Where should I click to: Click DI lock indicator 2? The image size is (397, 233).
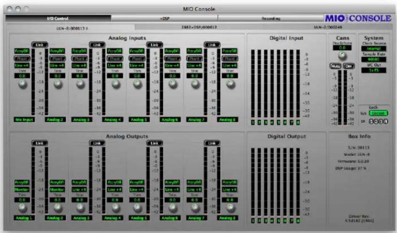tap(376, 122)
